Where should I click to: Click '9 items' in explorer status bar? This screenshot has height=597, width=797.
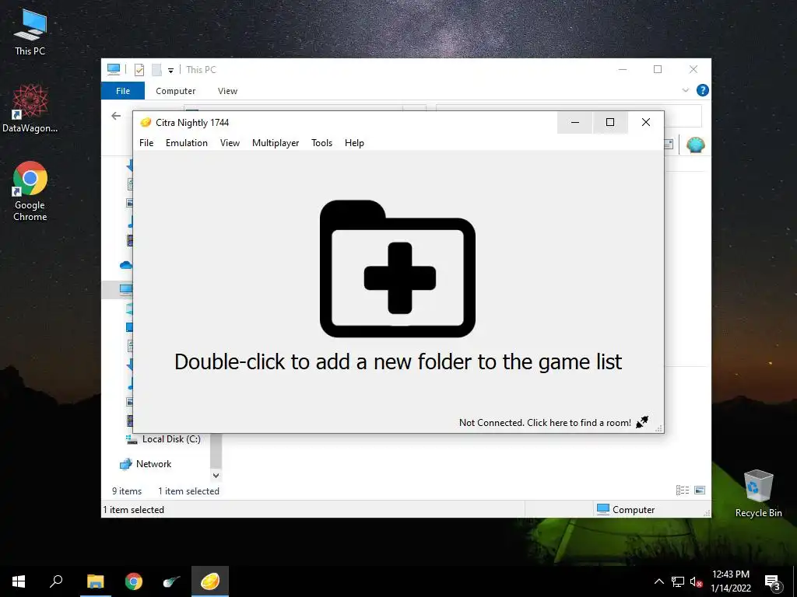(127, 491)
